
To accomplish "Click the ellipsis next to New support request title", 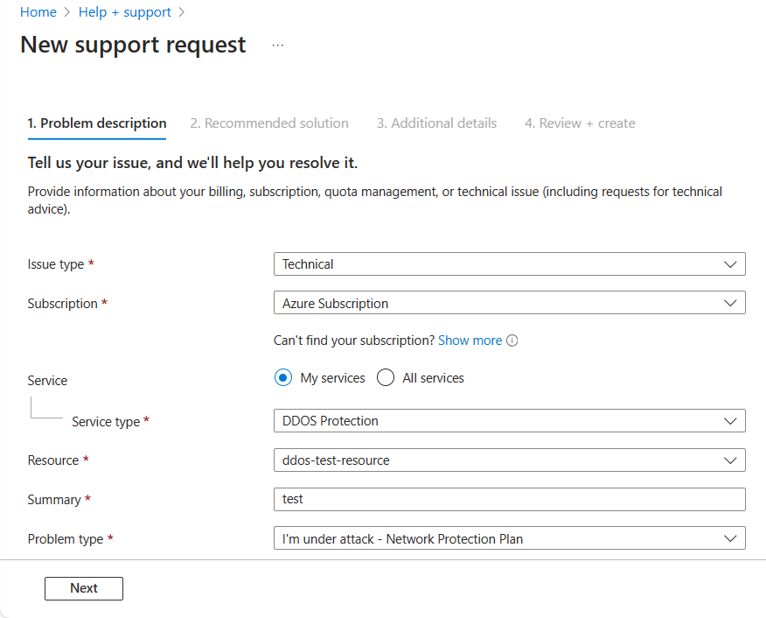I will (x=277, y=45).
